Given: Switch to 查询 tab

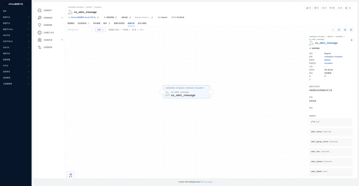Looking at the screenshot, I should [107, 23].
